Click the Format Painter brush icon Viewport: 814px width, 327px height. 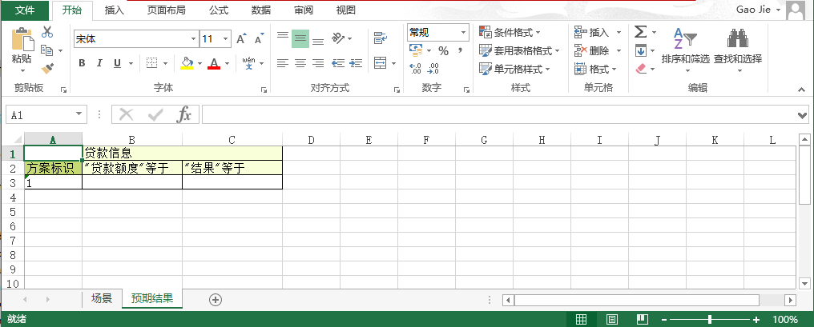point(46,69)
